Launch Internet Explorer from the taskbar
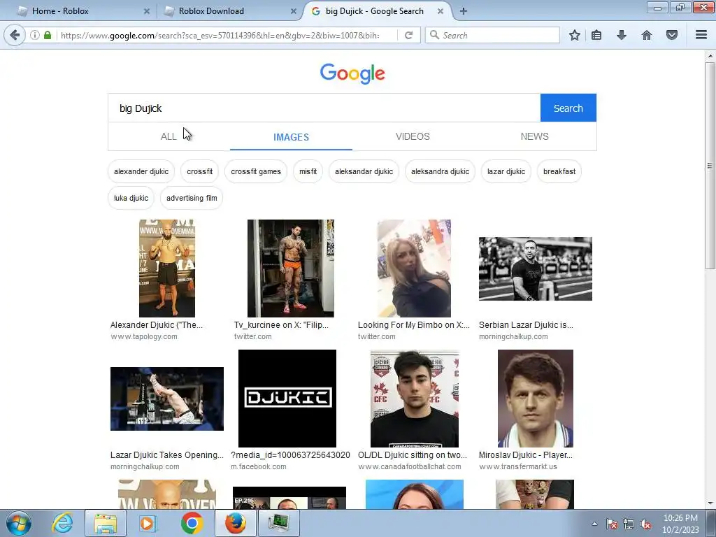The image size is (716, 537). pyautogui.click(x=62, y=523)
